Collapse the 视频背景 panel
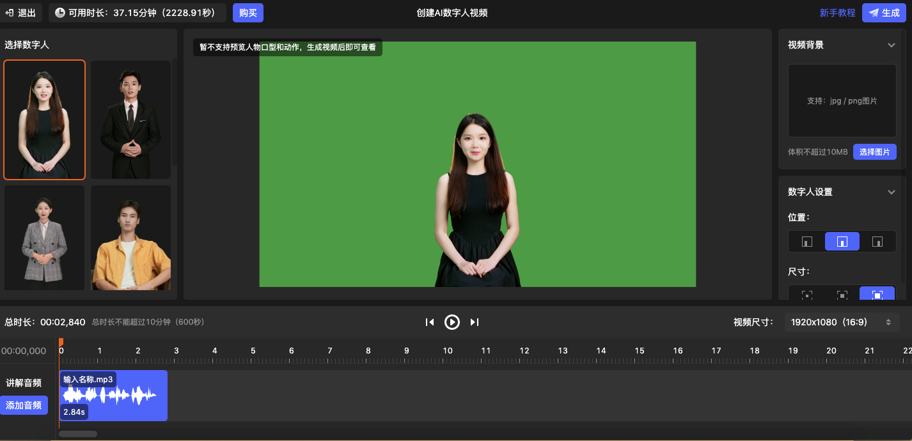The width and height of the screenshot is (912, 441). (892, 45)
